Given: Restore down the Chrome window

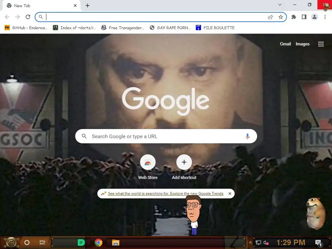Looking at the screenshot, I should click(310, 5).
